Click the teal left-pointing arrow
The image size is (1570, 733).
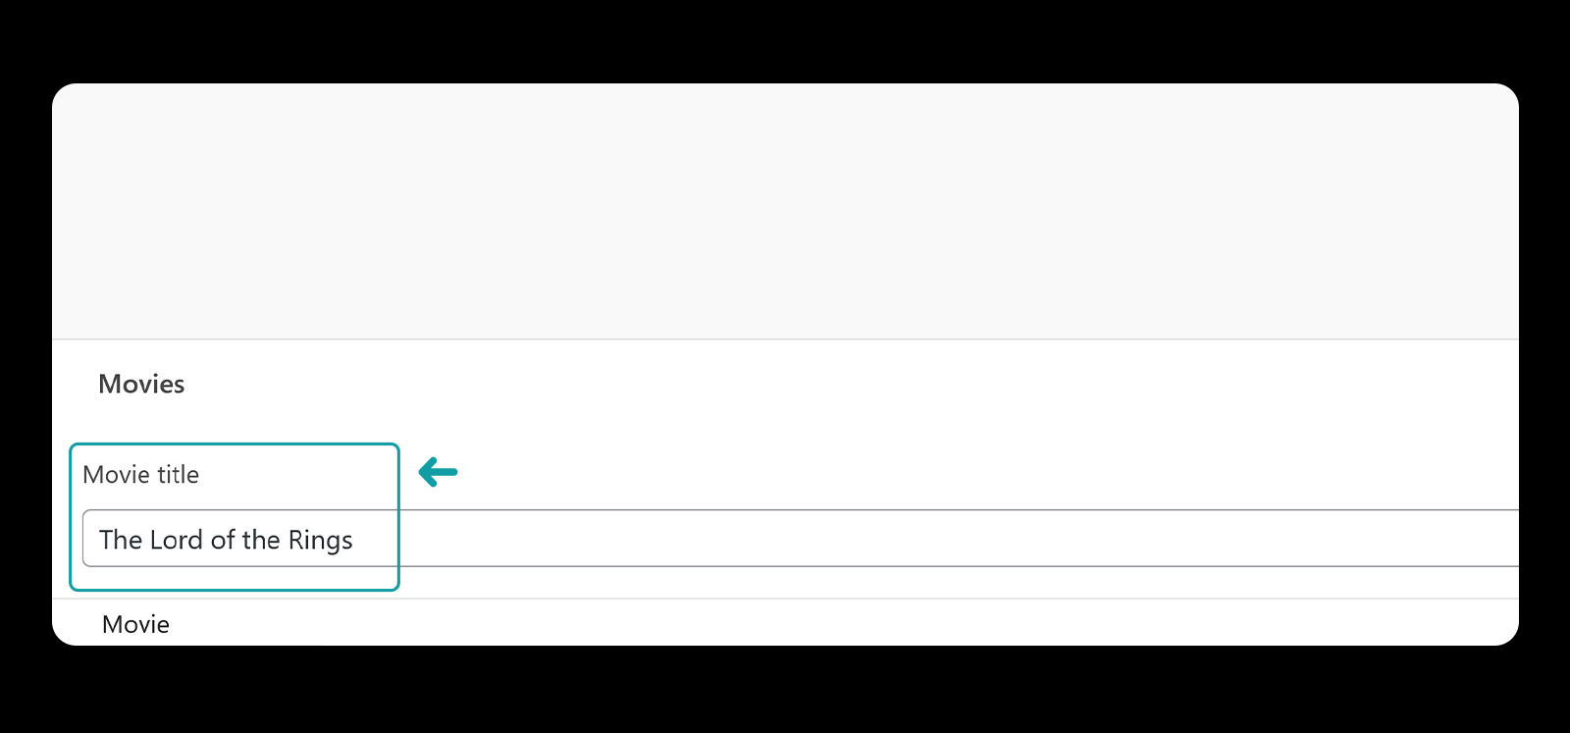tap(438, 472)
